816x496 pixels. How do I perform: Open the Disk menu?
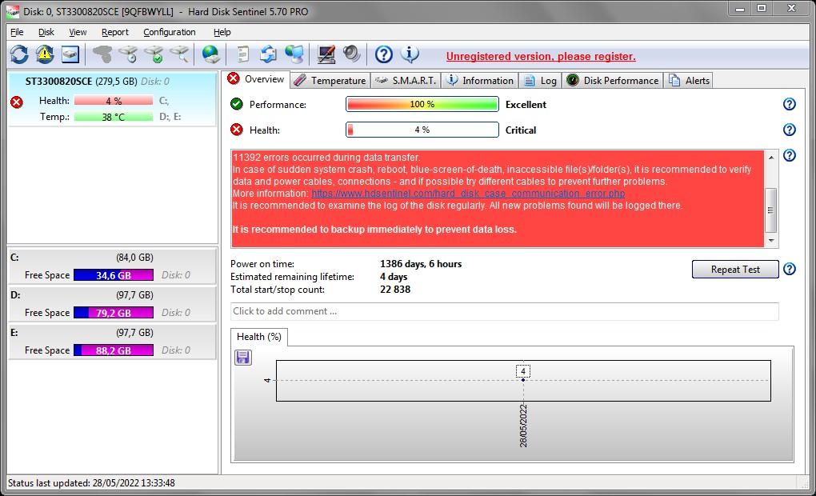(46, 32)
